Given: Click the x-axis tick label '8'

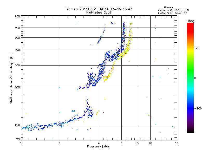Looking at the screenshot, I should tap(138, 143).
